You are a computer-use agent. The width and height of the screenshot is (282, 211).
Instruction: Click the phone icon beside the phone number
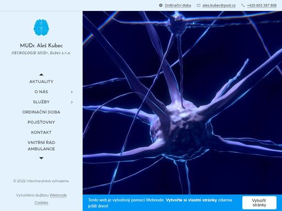pos(243,5)
